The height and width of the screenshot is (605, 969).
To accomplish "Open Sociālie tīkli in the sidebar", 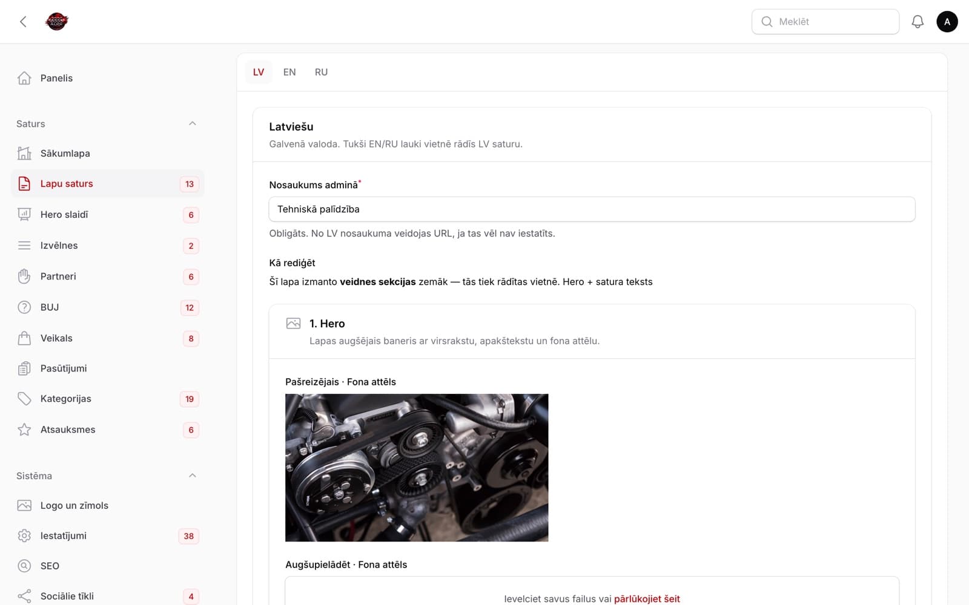I will 108,597.
